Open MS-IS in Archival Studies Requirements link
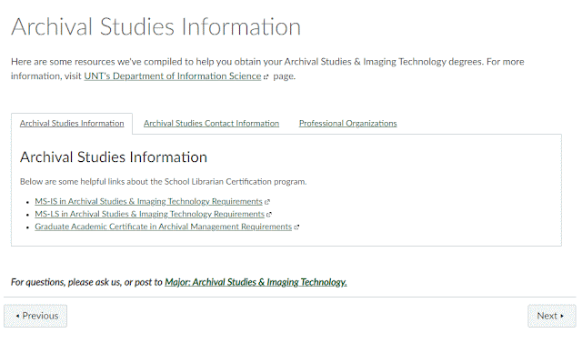Screen dimensions: 582x343 (x=148, y=202)
